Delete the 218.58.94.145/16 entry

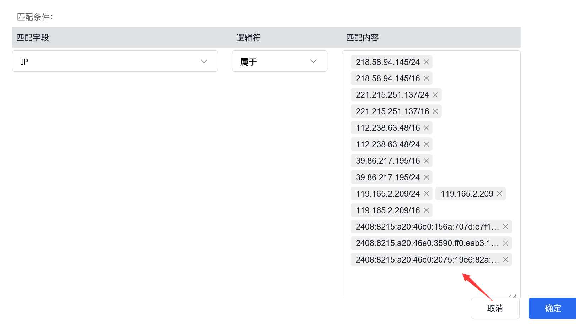[426, 78]
